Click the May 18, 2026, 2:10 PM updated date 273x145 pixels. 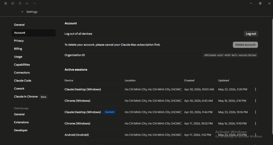[x=232, y=101]
